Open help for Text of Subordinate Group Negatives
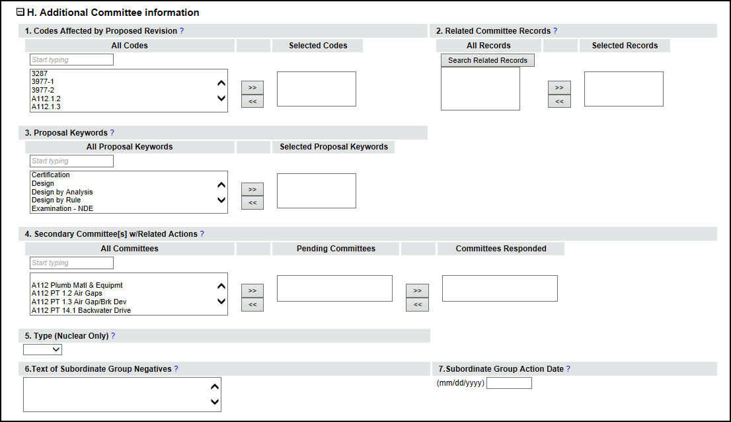Image resolution: width=731 pixels, height=422 pixels. click(176, 369)
